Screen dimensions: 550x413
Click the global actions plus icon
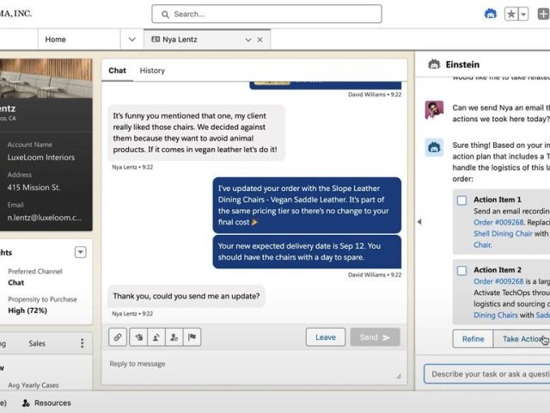[544, 14]
